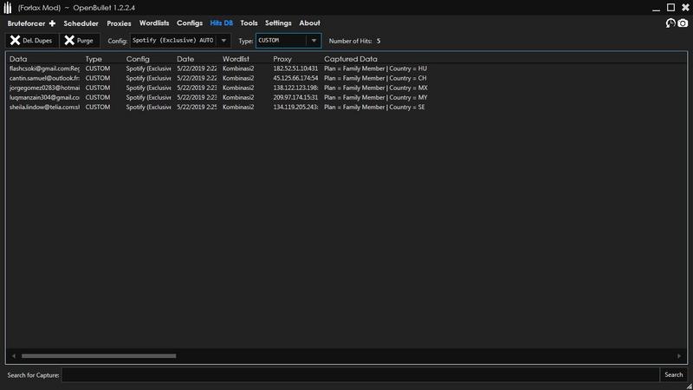This screenshot has height=390, width=693.
Task: Select captured data row with Country = CH
Action: click(x=375, y=78)
